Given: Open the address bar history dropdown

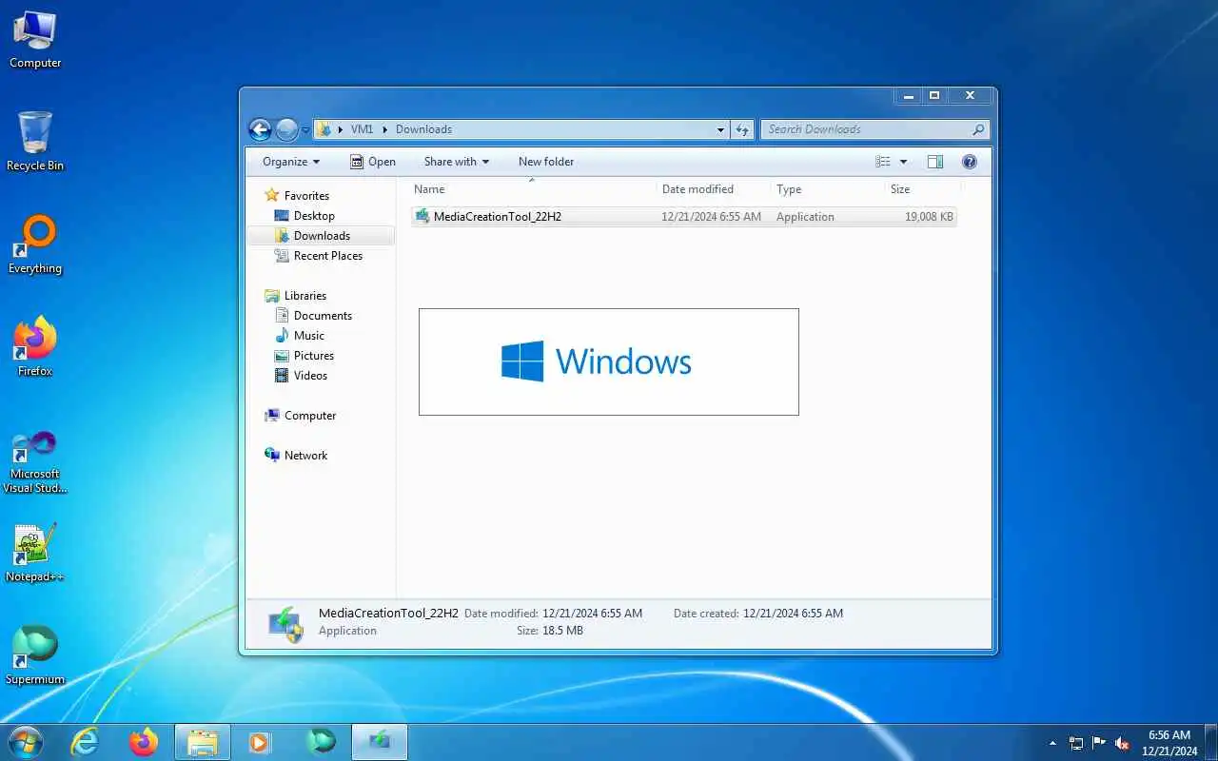Looking at the screenshot, I should 720,129.
